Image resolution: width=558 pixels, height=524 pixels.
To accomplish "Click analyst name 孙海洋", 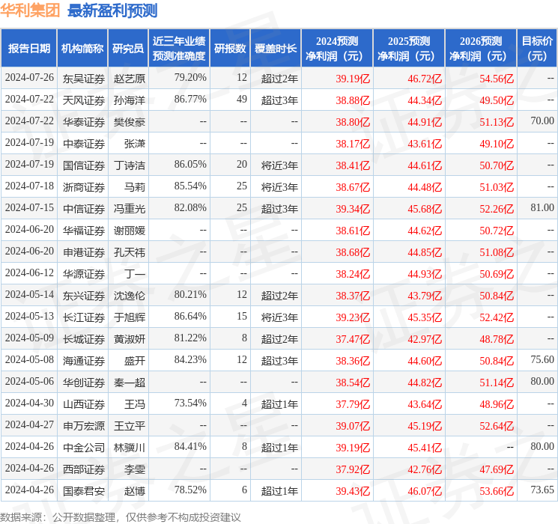I will pos(129,100).
